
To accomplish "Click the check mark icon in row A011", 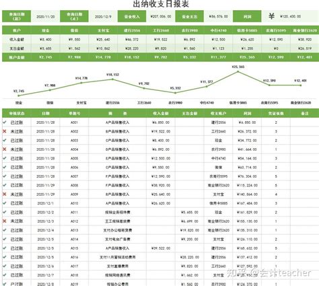I will point(5,212).
